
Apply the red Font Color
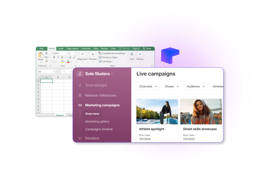68,61
